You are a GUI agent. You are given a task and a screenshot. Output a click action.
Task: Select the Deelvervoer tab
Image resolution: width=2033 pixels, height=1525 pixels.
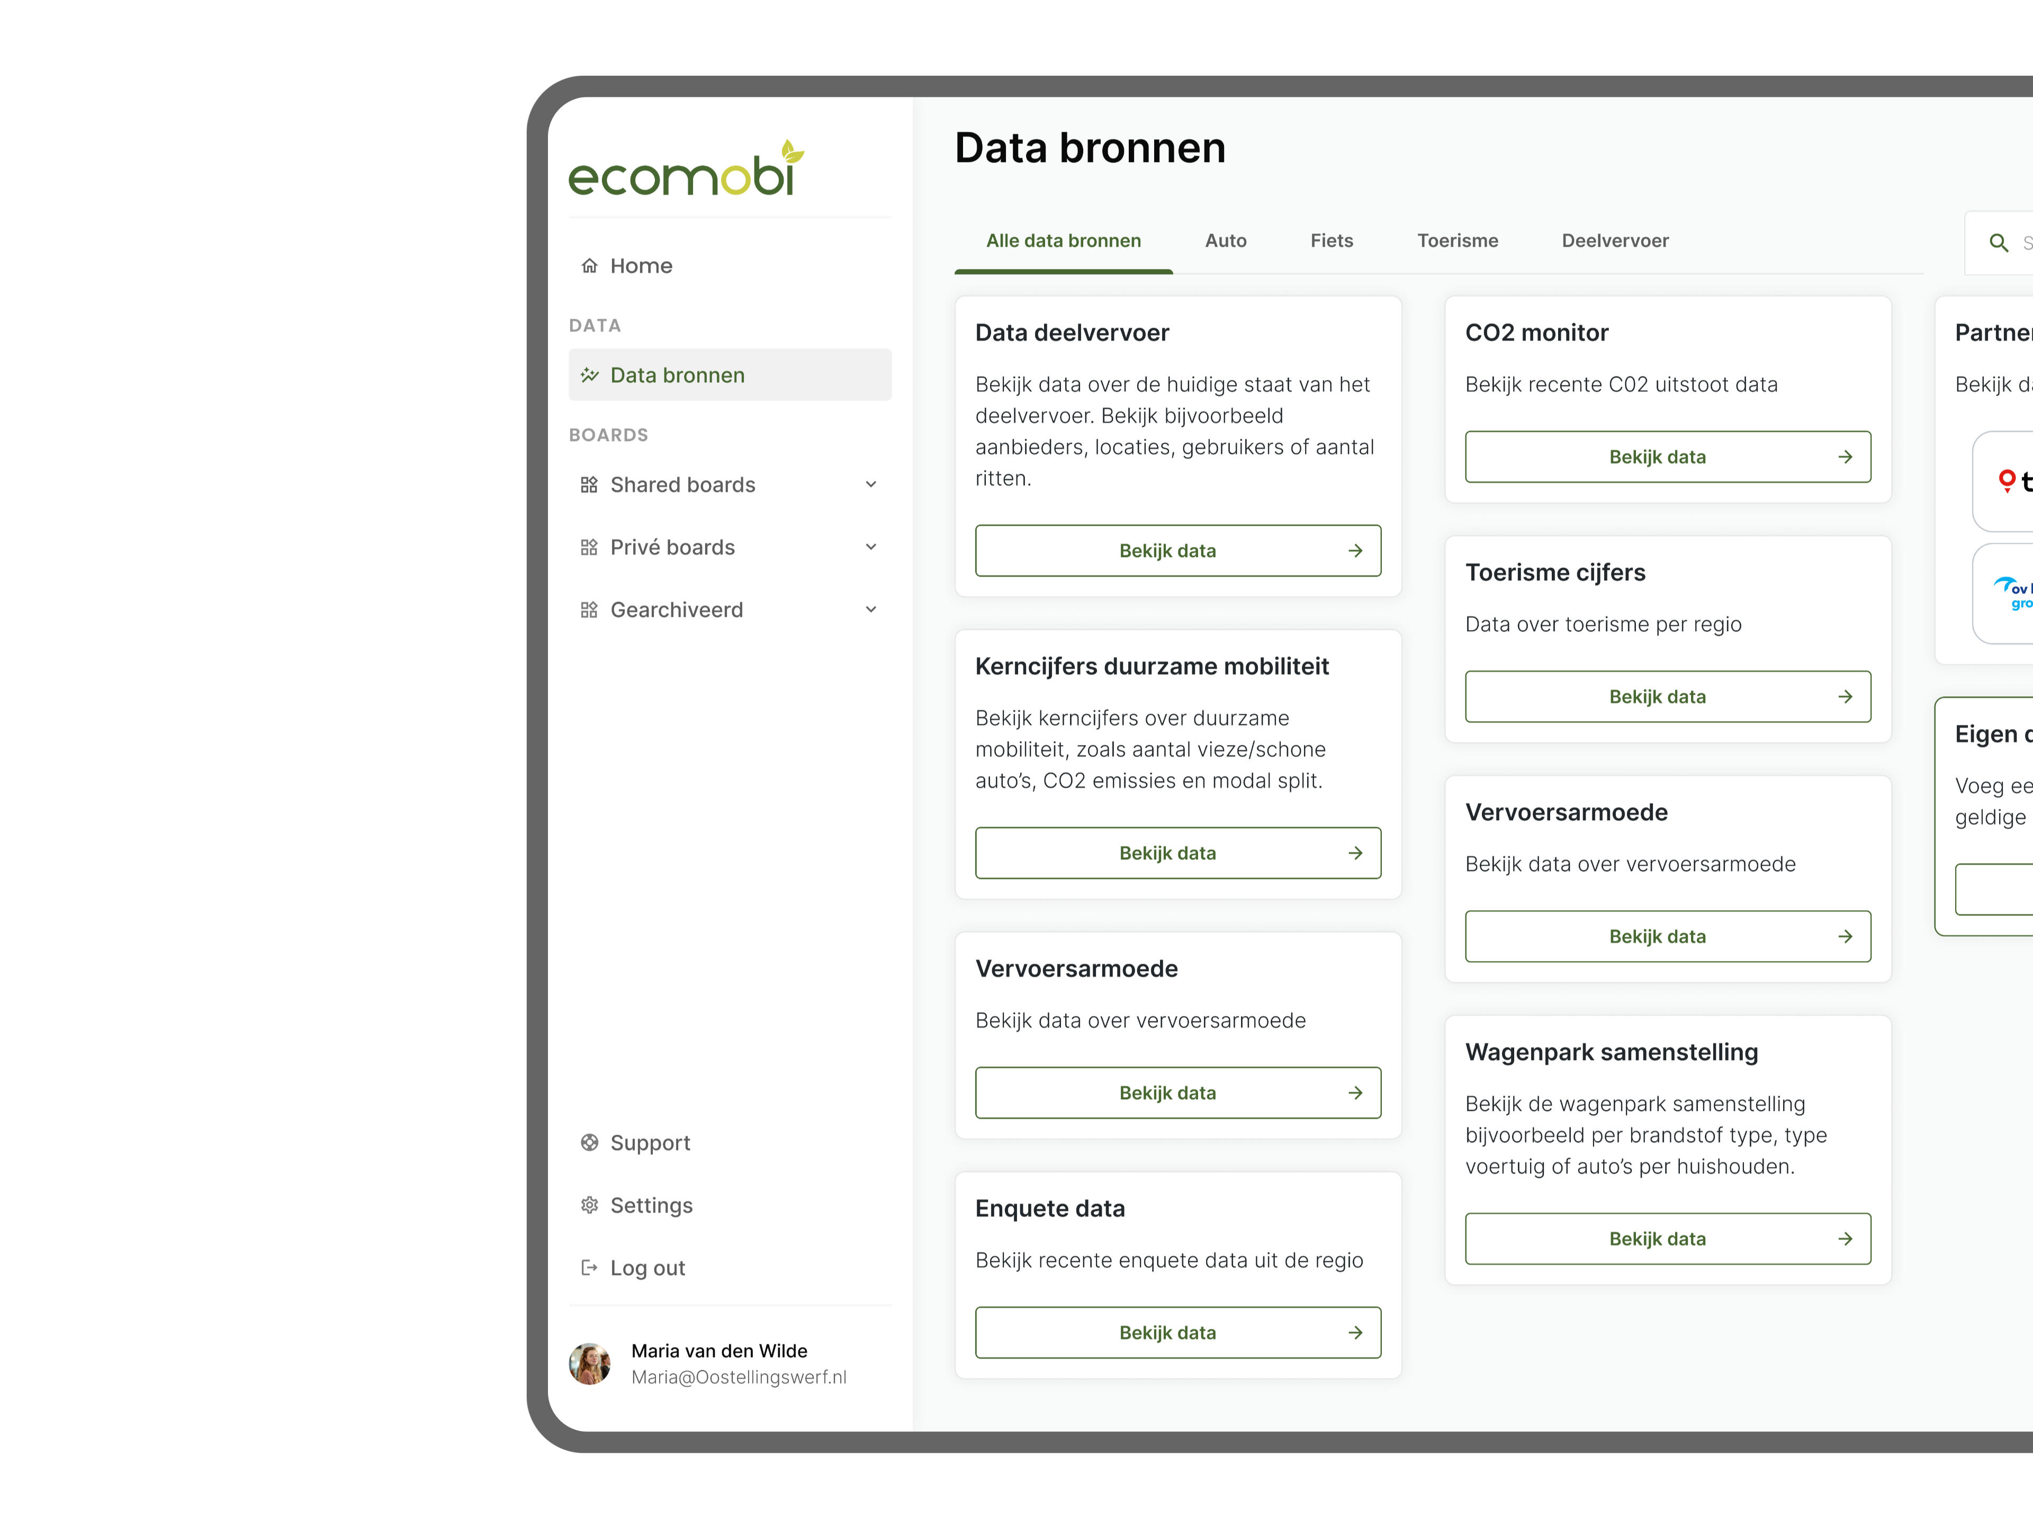tap(1614, 241)
